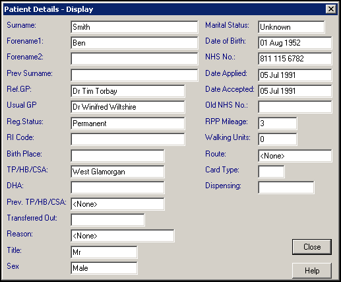Click the RPP Mileage field
Screen dimensions: 341x282
click(x=278, y=123)
